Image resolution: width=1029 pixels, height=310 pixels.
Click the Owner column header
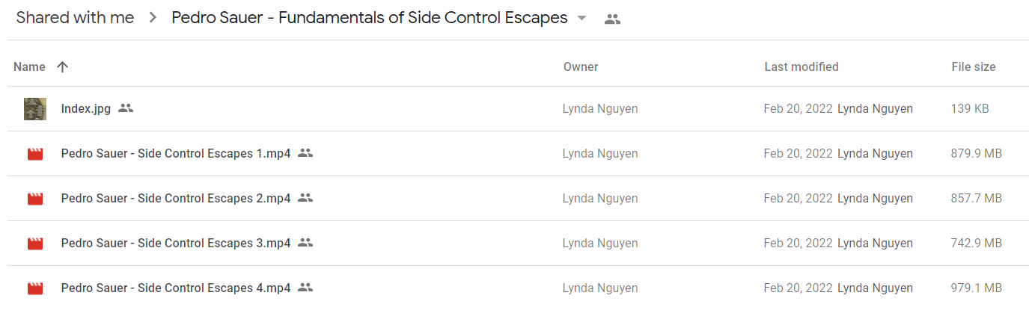(581, 67)
